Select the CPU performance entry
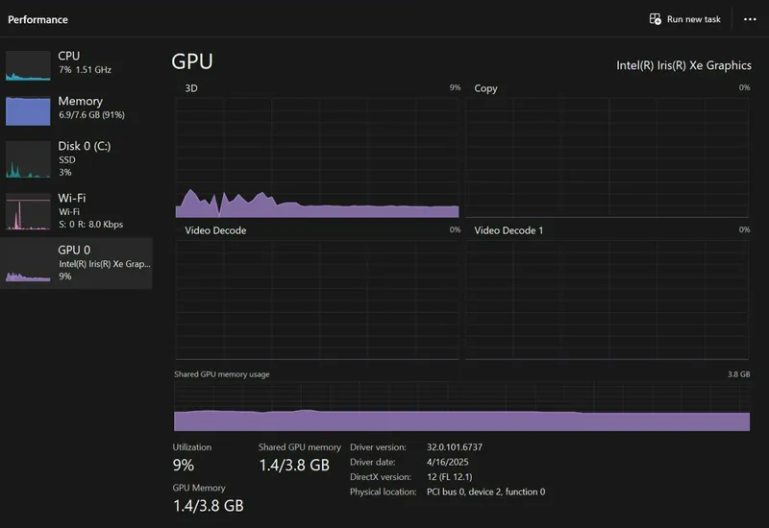The width and height of the screenshot is (769, 528). (x=76, y=64)
